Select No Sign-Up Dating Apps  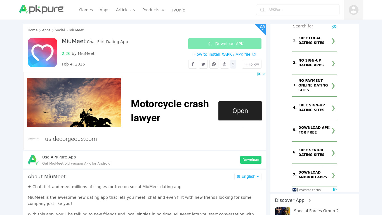point(311,63)
